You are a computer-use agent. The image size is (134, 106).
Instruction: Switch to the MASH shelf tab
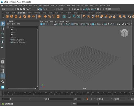coord(90,13)
